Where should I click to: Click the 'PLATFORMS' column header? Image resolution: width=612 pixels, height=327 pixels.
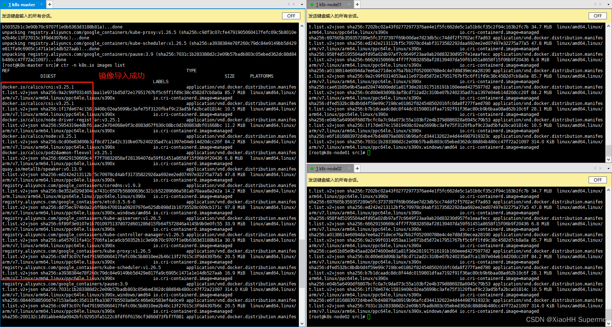[262, 76]
